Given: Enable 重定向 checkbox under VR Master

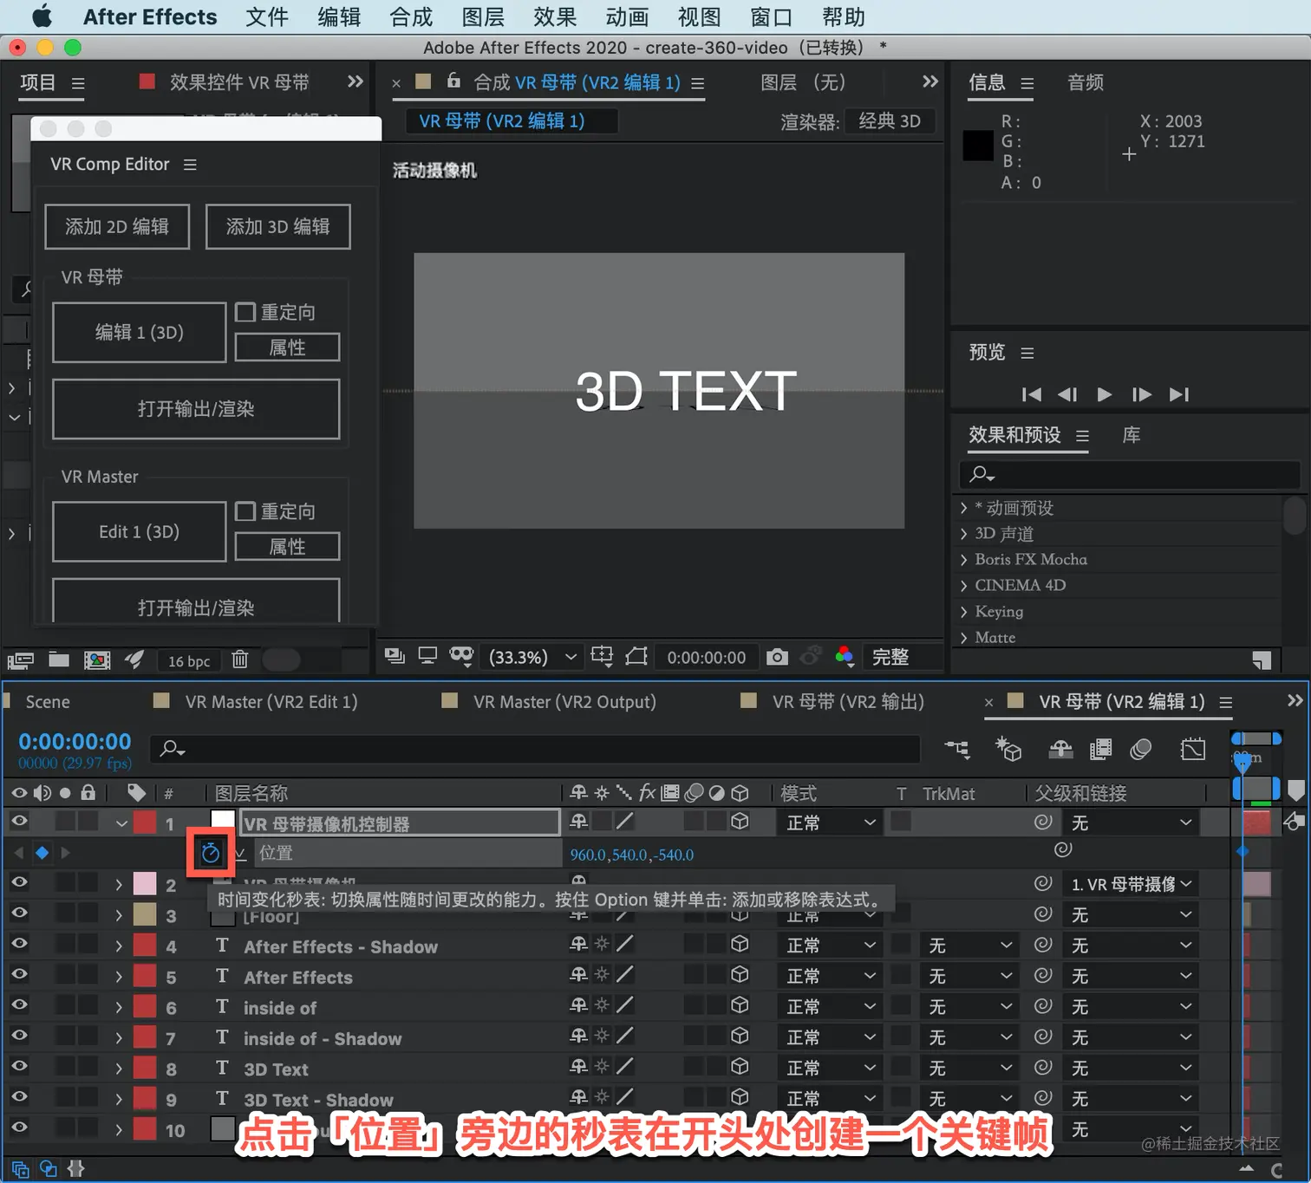Looking at the screenshot, I should tap(245, 511).
